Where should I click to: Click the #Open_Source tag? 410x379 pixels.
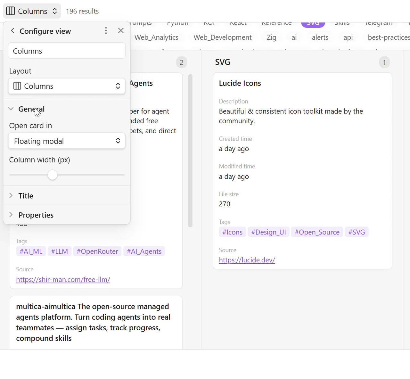317,232
